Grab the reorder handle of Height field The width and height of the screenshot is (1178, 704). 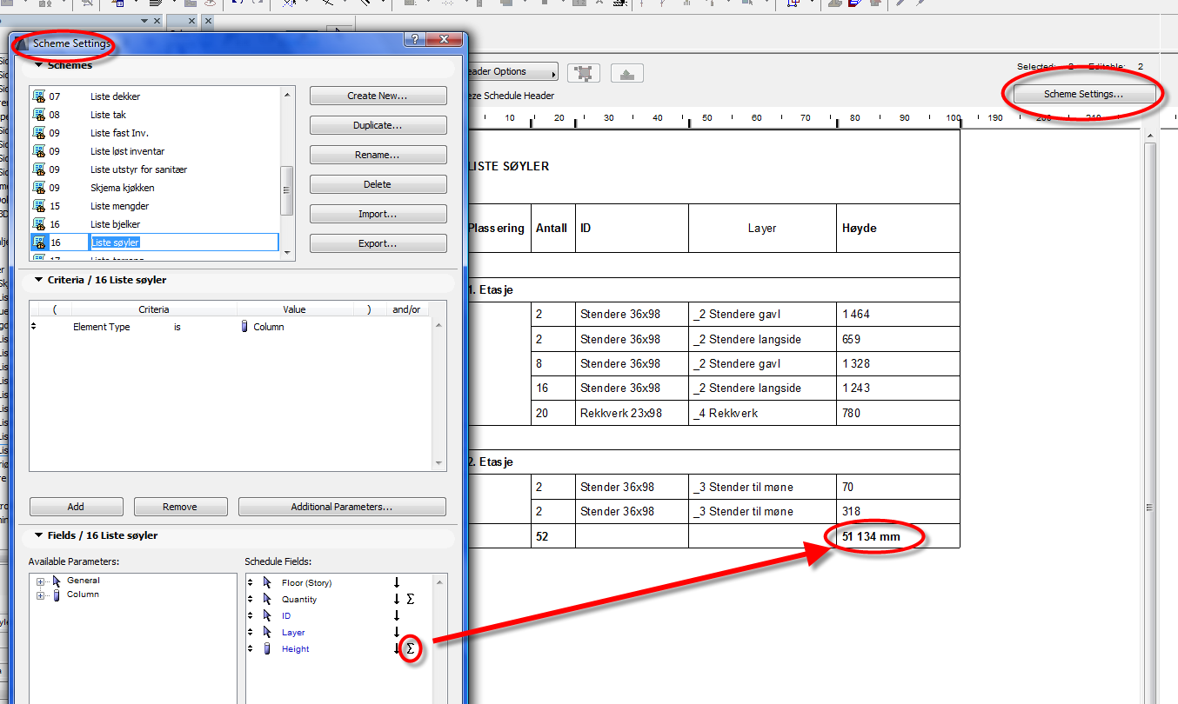pyautogui.click(x=251, y=649)
